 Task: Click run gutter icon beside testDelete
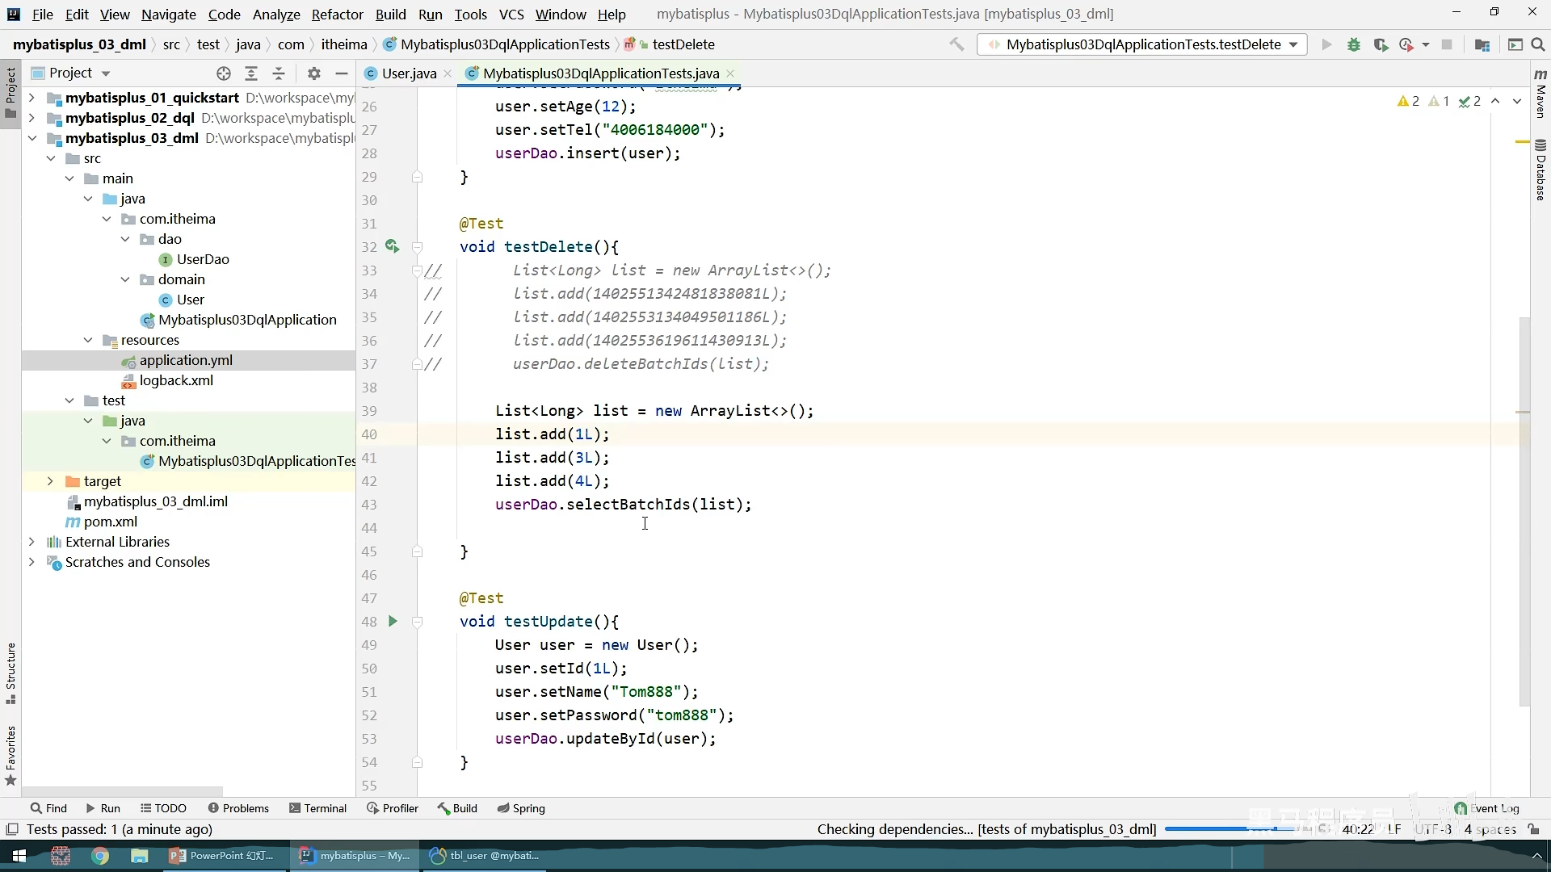point(393,246)
